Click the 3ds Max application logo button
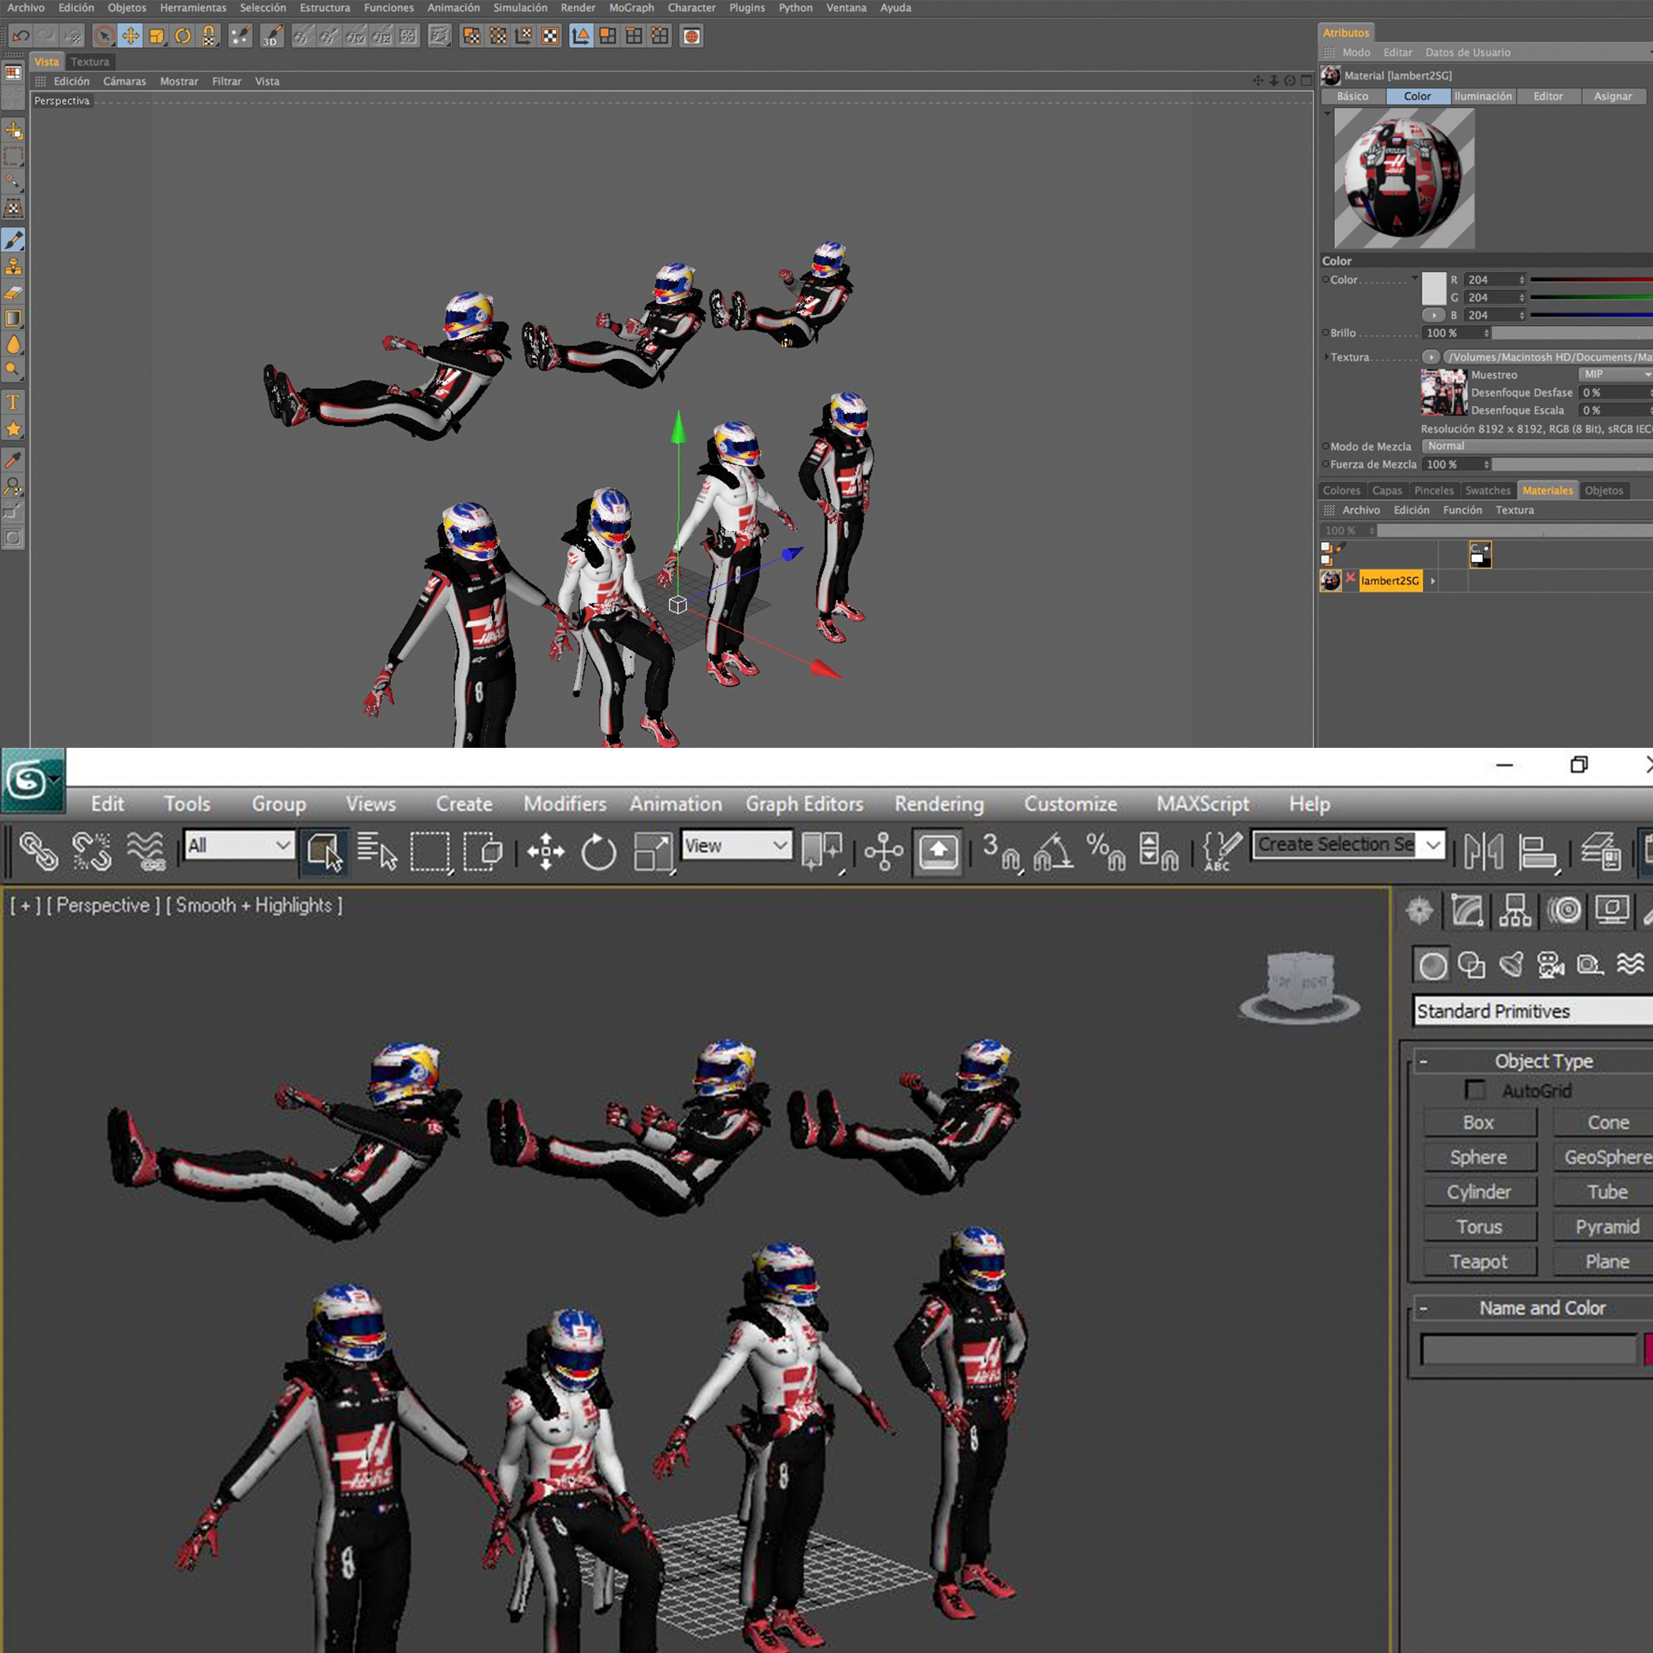The image size is (1653, 1653). 32,780
